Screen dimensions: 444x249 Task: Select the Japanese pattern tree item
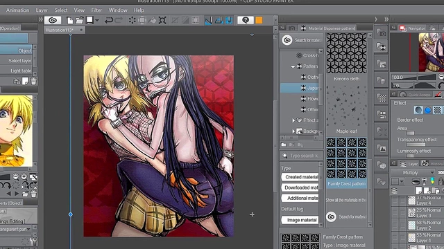[x=300, y=88]
